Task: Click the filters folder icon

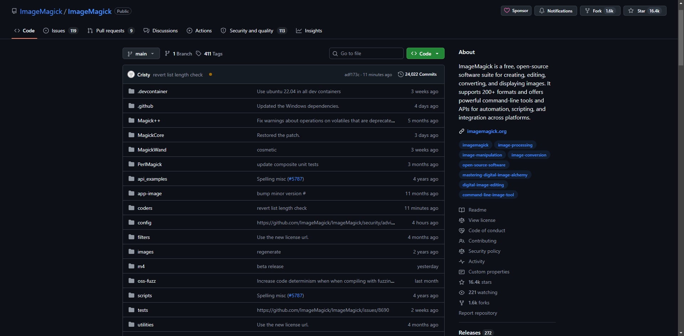Action: (131, 237)
